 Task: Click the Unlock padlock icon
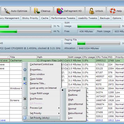pyautogui.click(x=91, y=11)
